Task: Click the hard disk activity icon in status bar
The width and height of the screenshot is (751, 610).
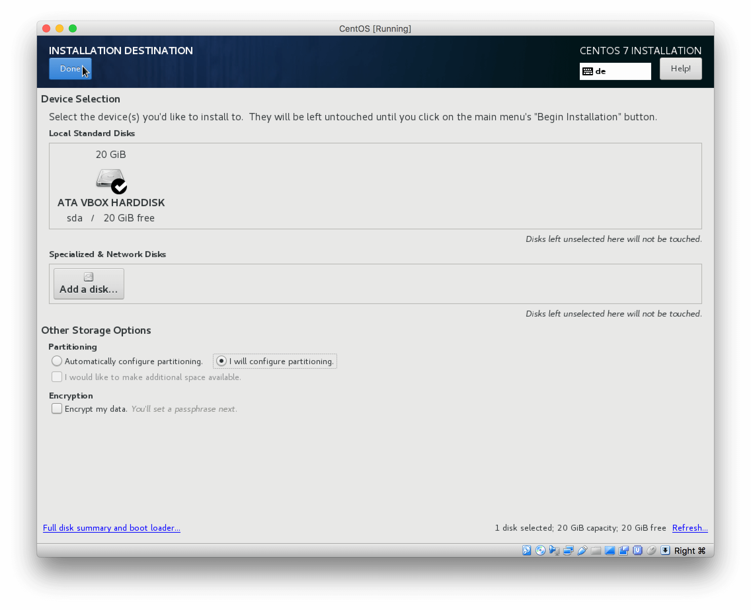Action: (527, 550)
